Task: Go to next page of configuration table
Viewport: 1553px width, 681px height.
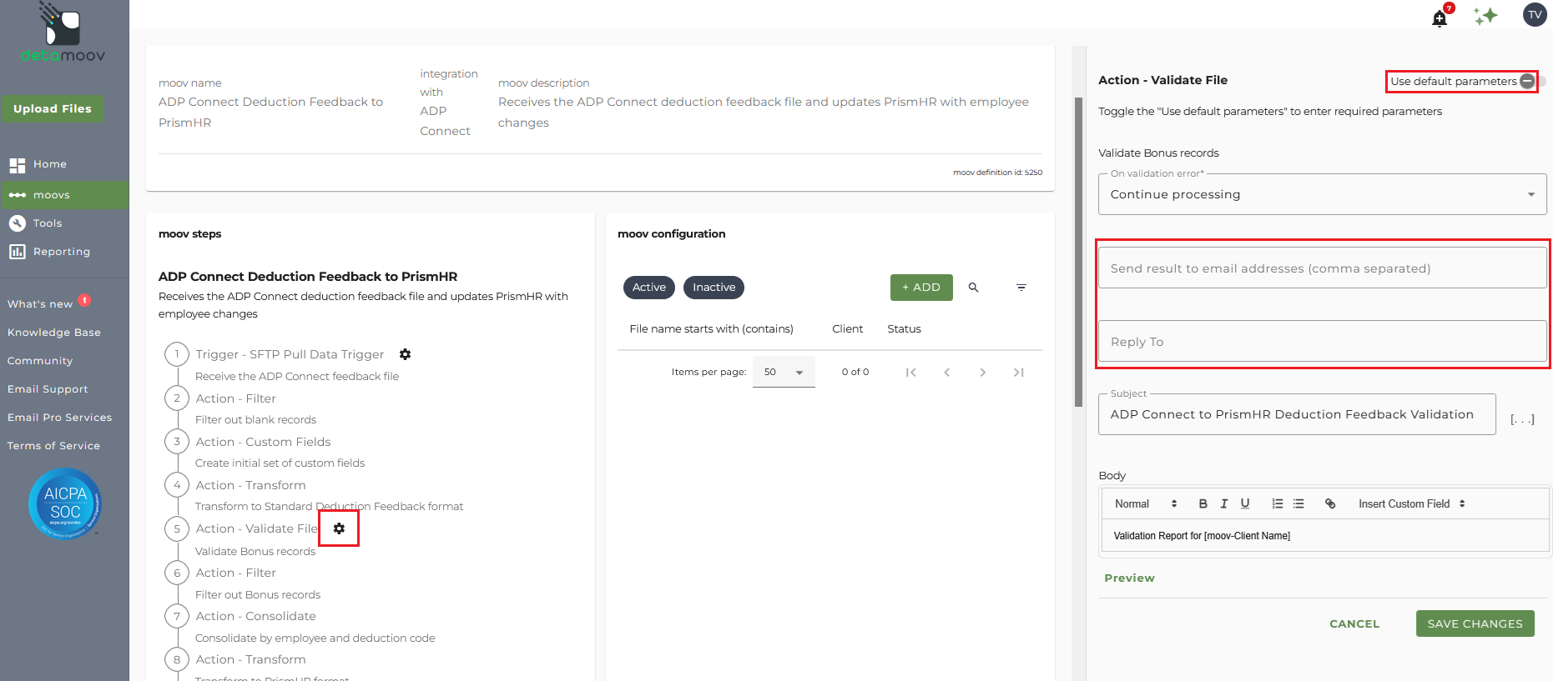Action: (983, 373)
